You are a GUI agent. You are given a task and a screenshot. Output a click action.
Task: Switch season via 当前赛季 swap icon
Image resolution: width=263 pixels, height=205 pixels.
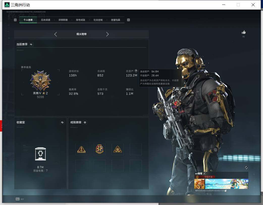31,44
